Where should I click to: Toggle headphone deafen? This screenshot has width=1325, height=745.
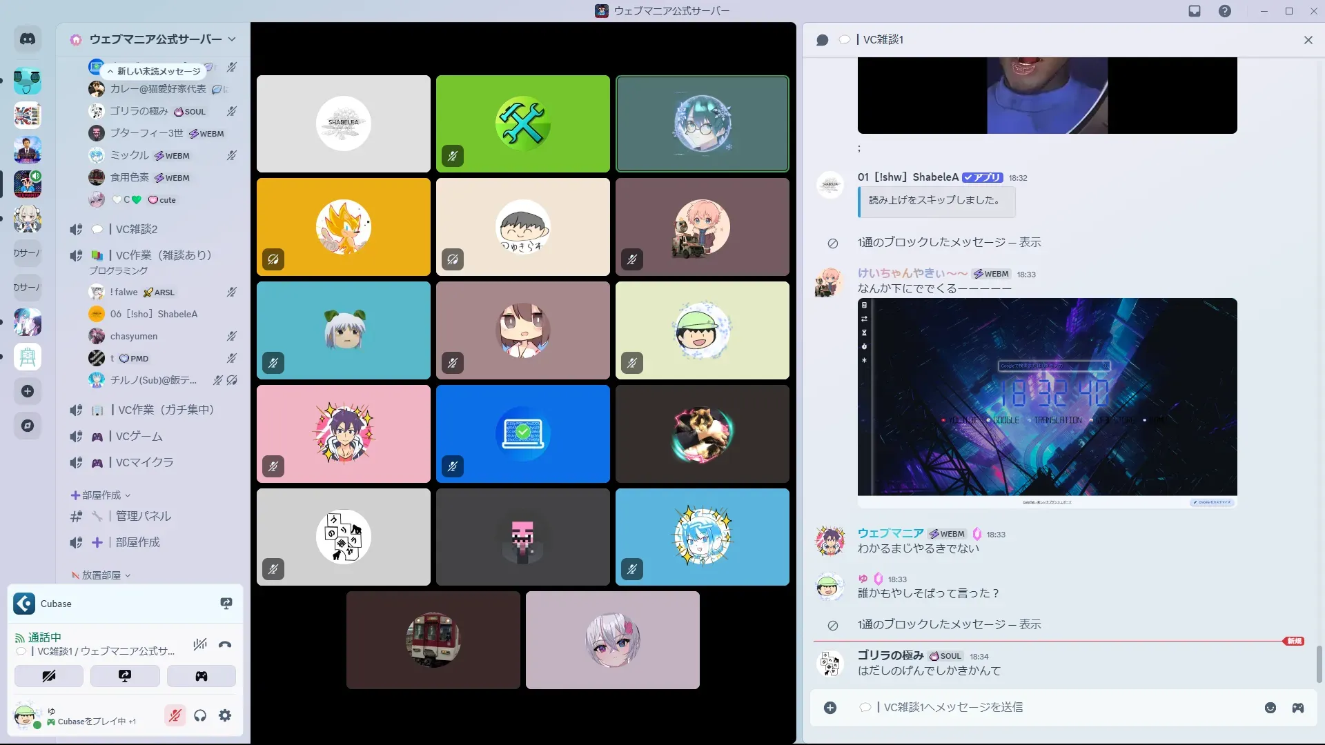[200, 715]
